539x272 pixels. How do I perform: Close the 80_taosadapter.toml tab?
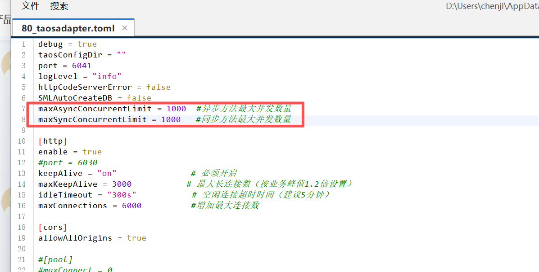click(x=125, y=28)
